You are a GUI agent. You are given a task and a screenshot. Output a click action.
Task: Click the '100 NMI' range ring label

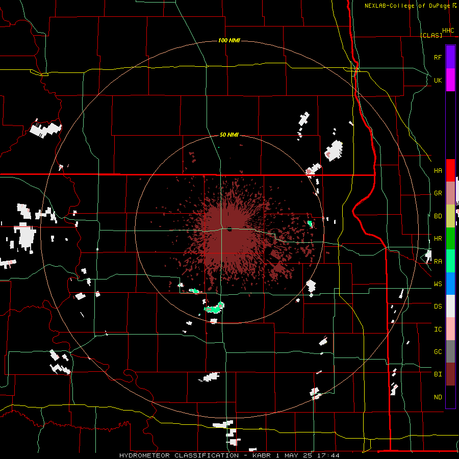point(229,40)
